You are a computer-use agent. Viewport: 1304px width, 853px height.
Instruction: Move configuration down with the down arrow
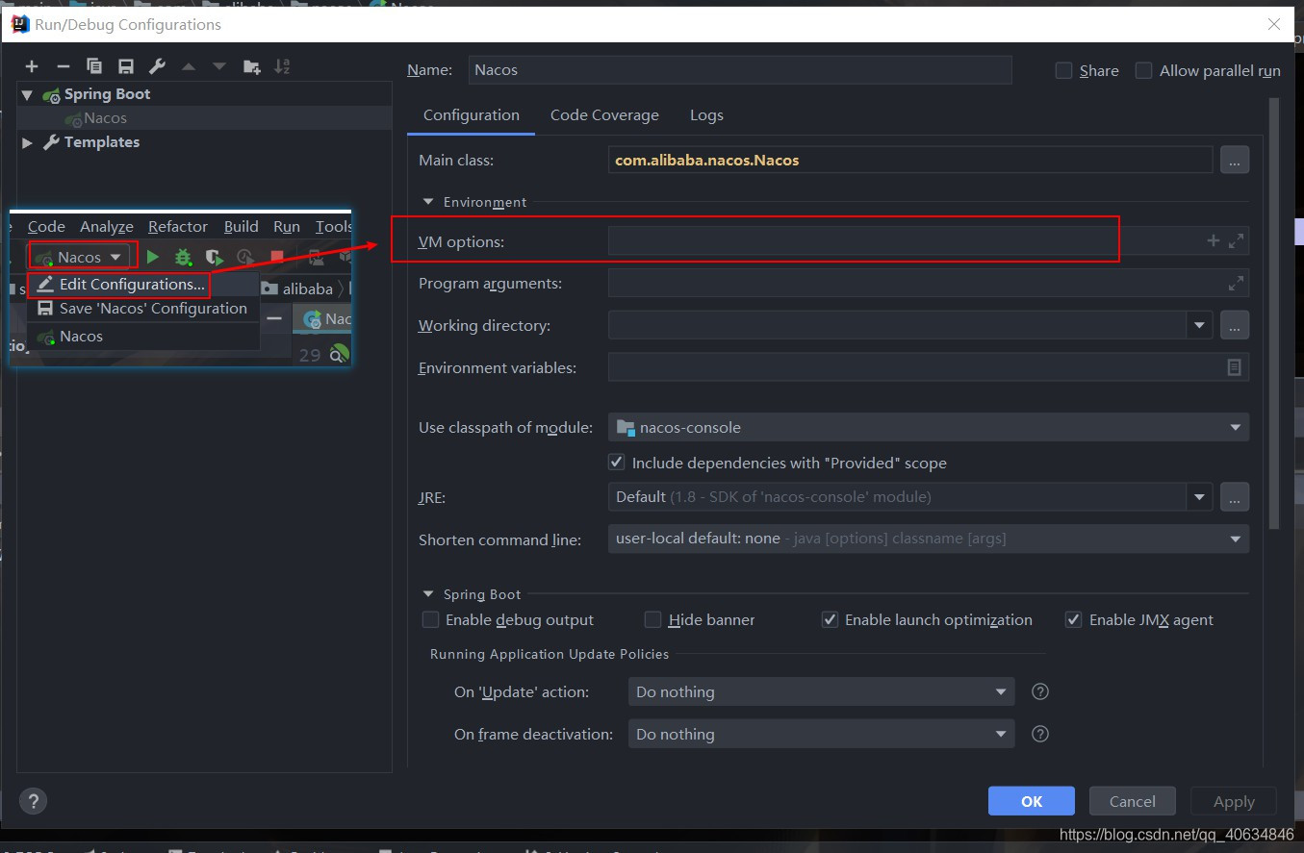coord(219,66)
